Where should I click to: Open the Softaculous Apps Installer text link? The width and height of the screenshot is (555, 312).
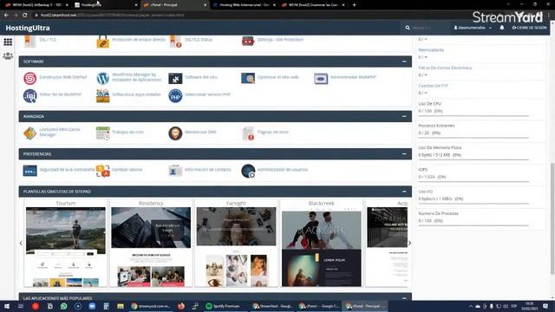(x=136, y=94)
